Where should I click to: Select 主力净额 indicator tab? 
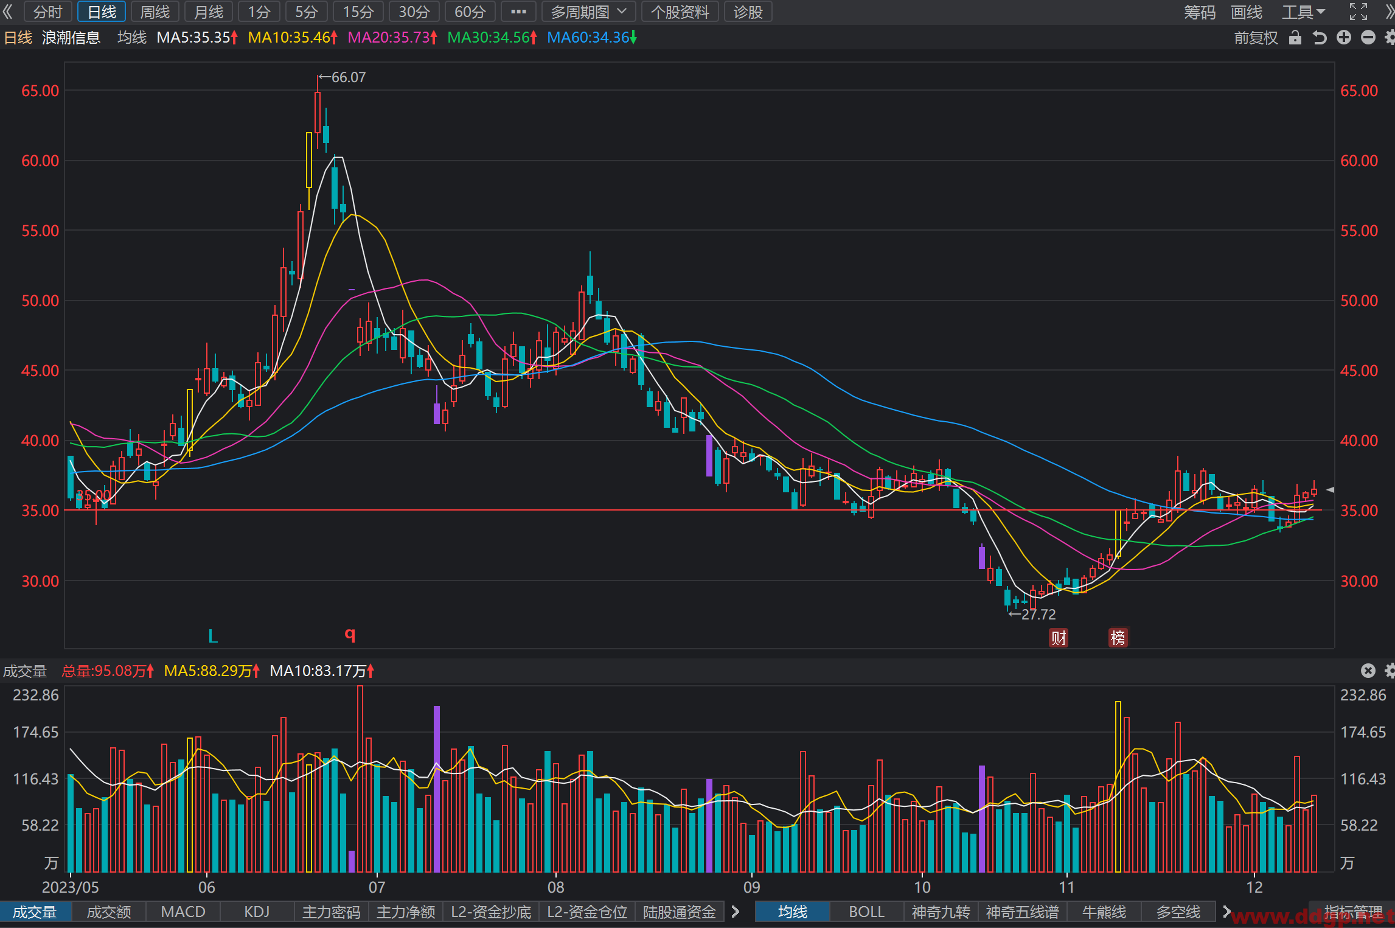tap(406, 912)
